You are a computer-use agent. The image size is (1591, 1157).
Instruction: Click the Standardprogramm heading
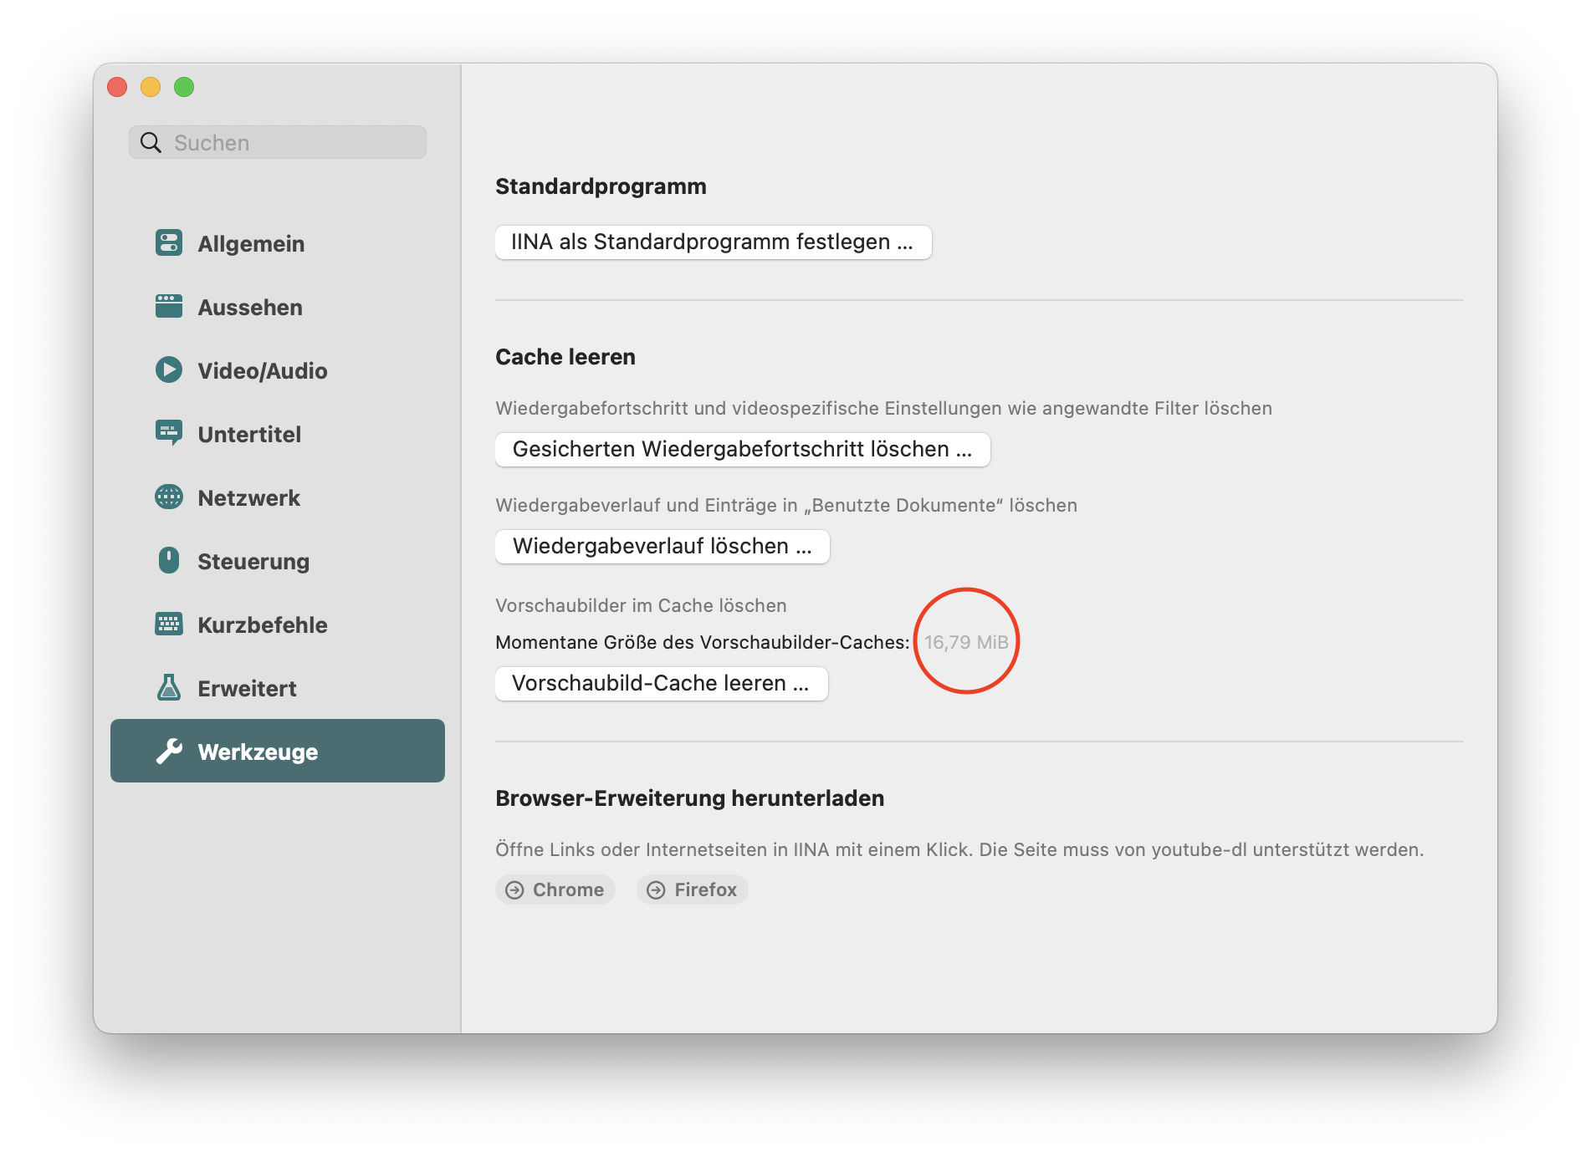click(601, 186)
